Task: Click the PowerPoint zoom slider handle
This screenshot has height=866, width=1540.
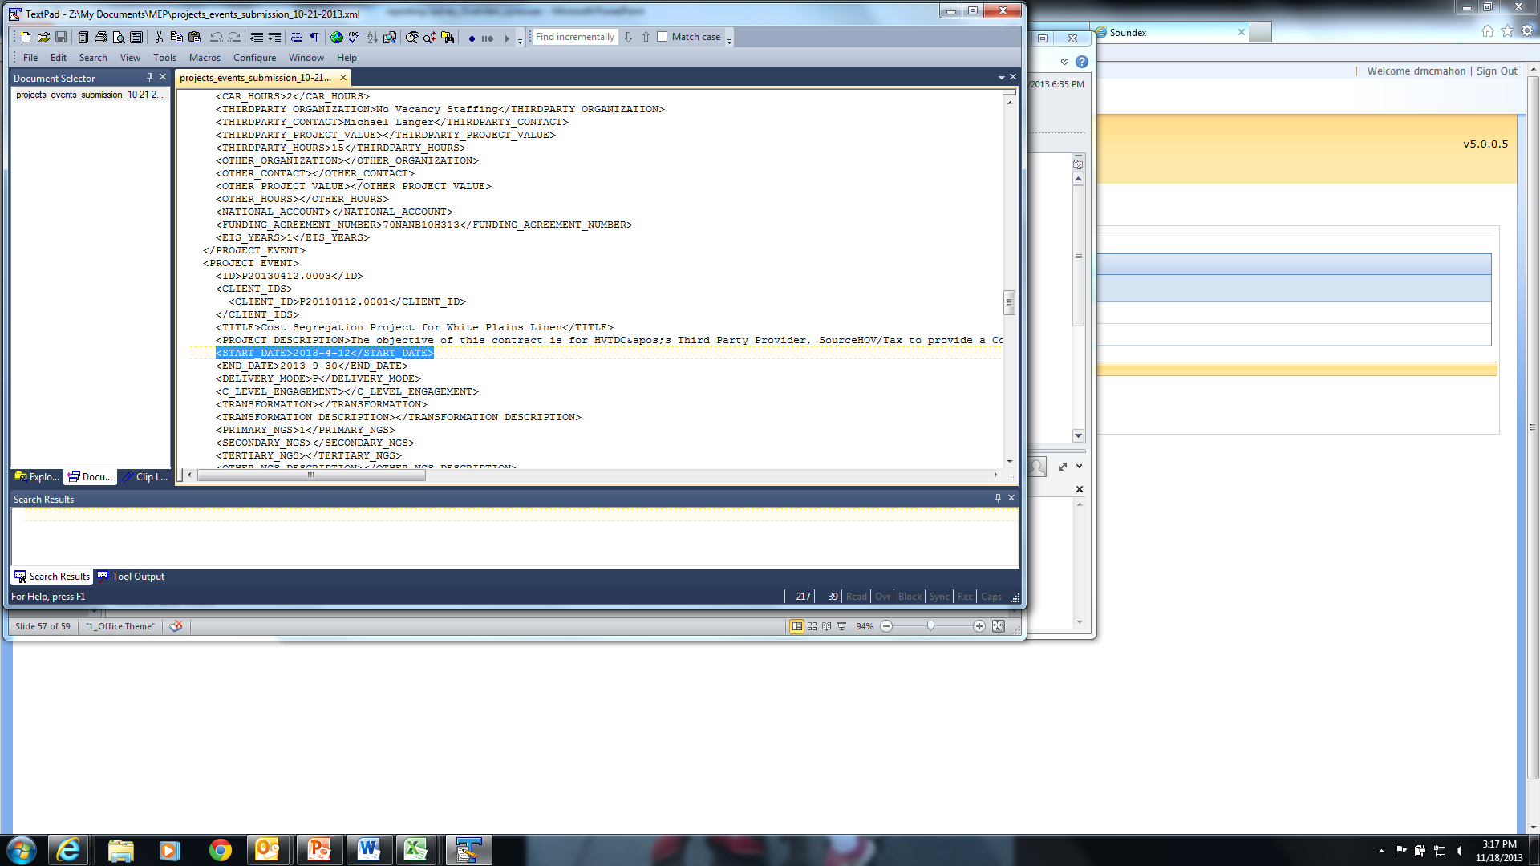Action: [x=930, y=626]
